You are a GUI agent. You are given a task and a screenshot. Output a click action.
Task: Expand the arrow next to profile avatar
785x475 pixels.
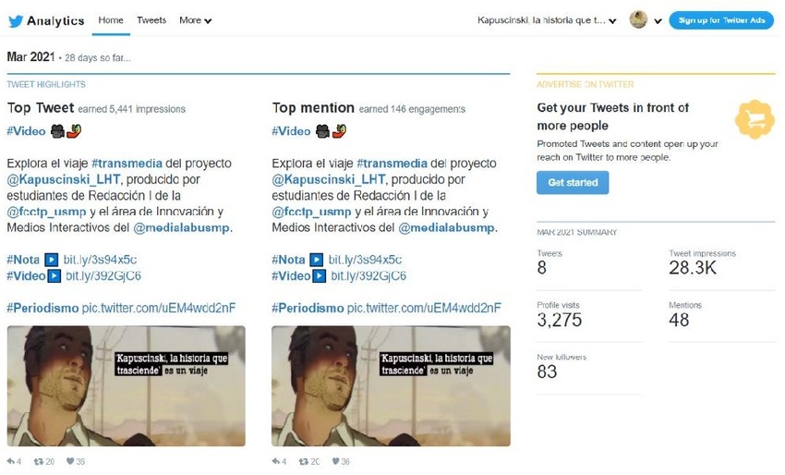click(x=658, y=21)
